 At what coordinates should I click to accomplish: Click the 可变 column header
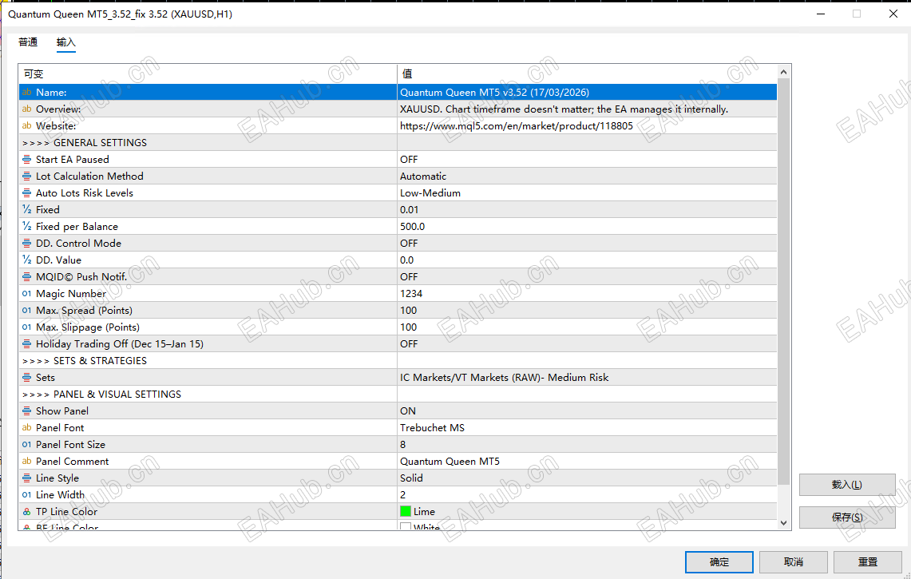(x=208, y=73)
